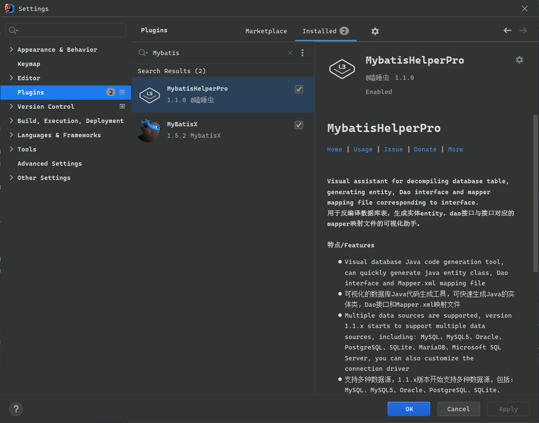This screenshot has height=423, width=539.
Task: Close the Settings dialog
Action: tap(525, 9)
